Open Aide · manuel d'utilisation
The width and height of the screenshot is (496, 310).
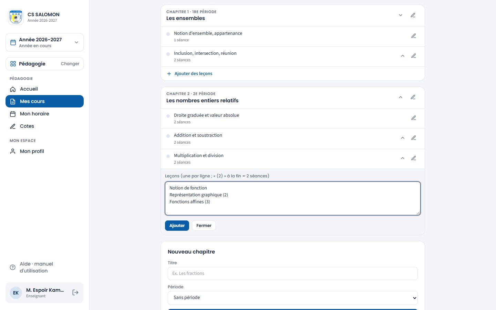[44, 267]
